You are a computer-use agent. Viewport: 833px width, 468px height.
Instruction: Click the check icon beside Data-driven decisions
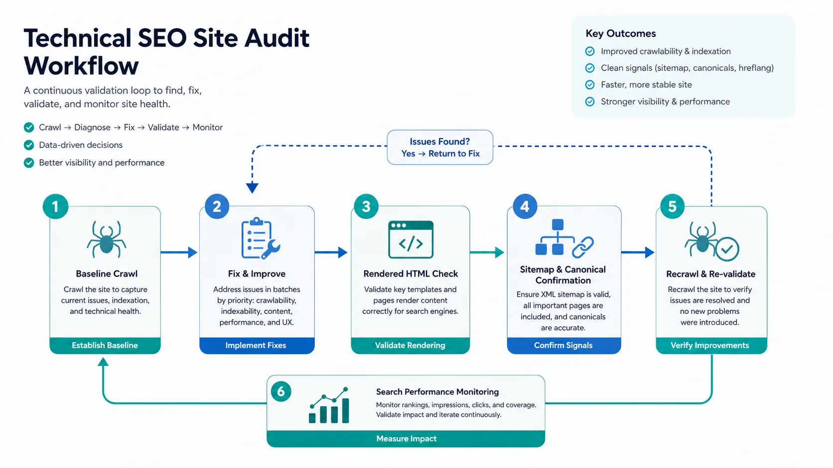pyautogui.click(x=29, y=145)
